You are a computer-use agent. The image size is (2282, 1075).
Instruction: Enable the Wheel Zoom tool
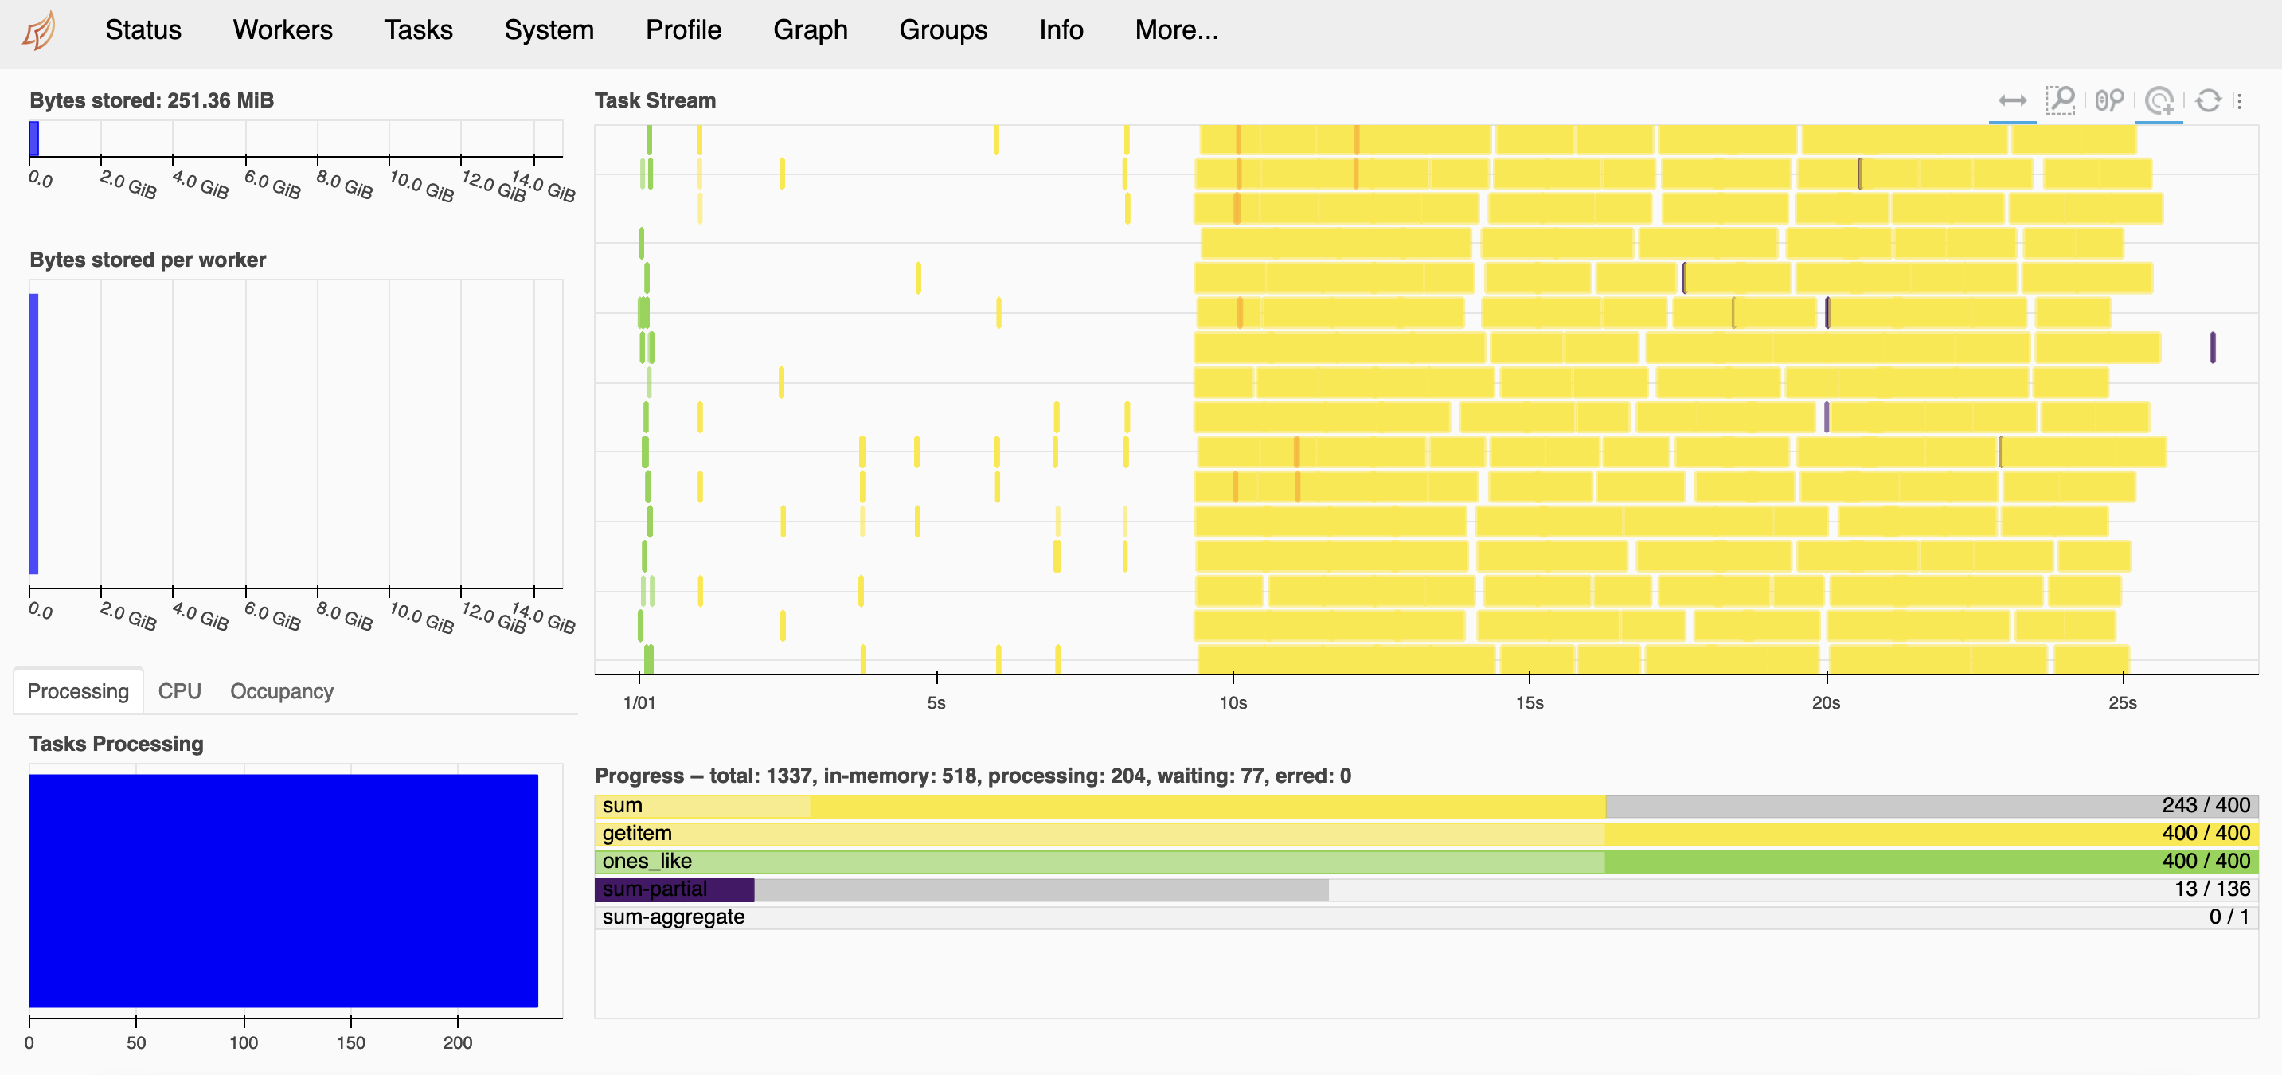pyautogui.click(x=2109, y=101)
